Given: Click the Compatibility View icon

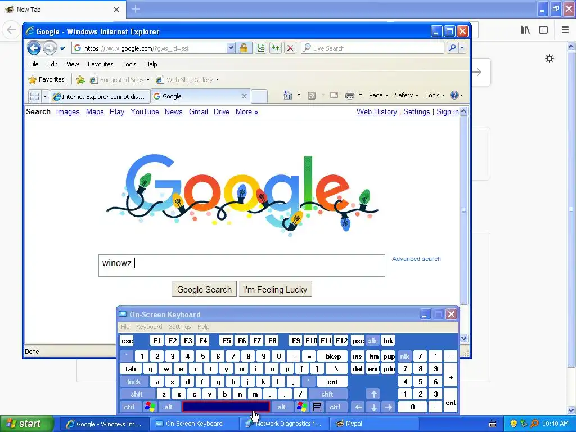Looking at the screenshot, I should (x=261, y=48).
